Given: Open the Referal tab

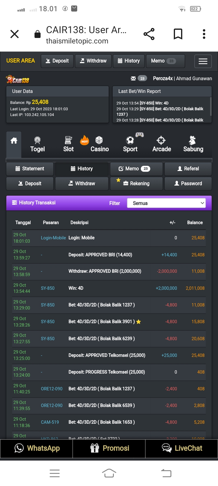Looking at the screenshot, I should click(x=188, y=169).
